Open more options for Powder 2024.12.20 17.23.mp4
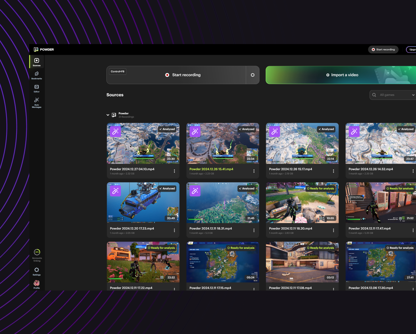The width and height of the screenshot is (416, 334). [174, 230]
